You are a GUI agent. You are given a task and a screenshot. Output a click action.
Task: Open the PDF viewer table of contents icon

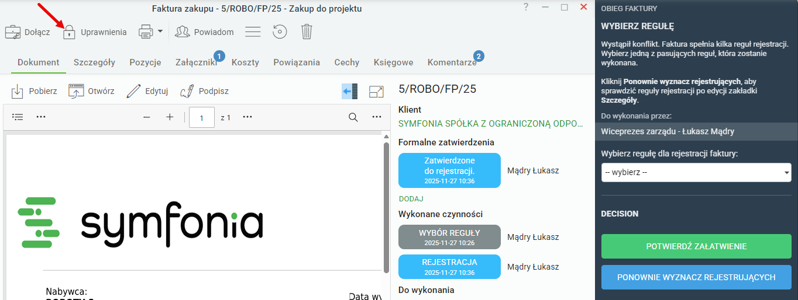(18, 117)
